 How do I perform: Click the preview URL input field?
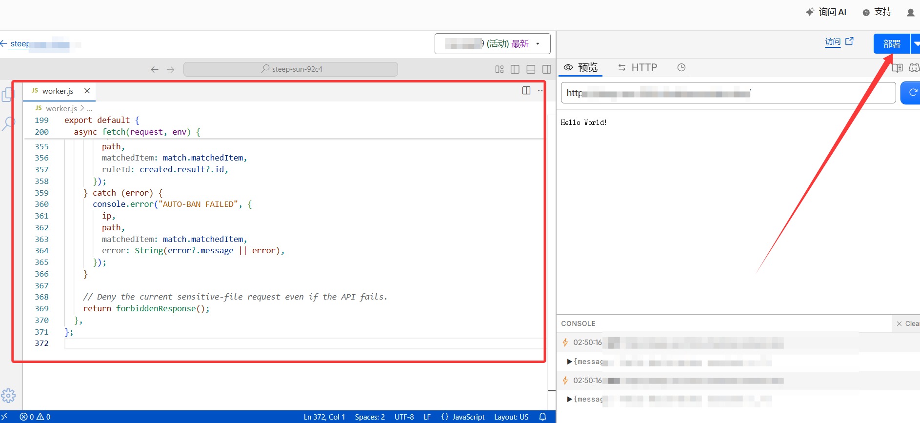tap(728, 93)
